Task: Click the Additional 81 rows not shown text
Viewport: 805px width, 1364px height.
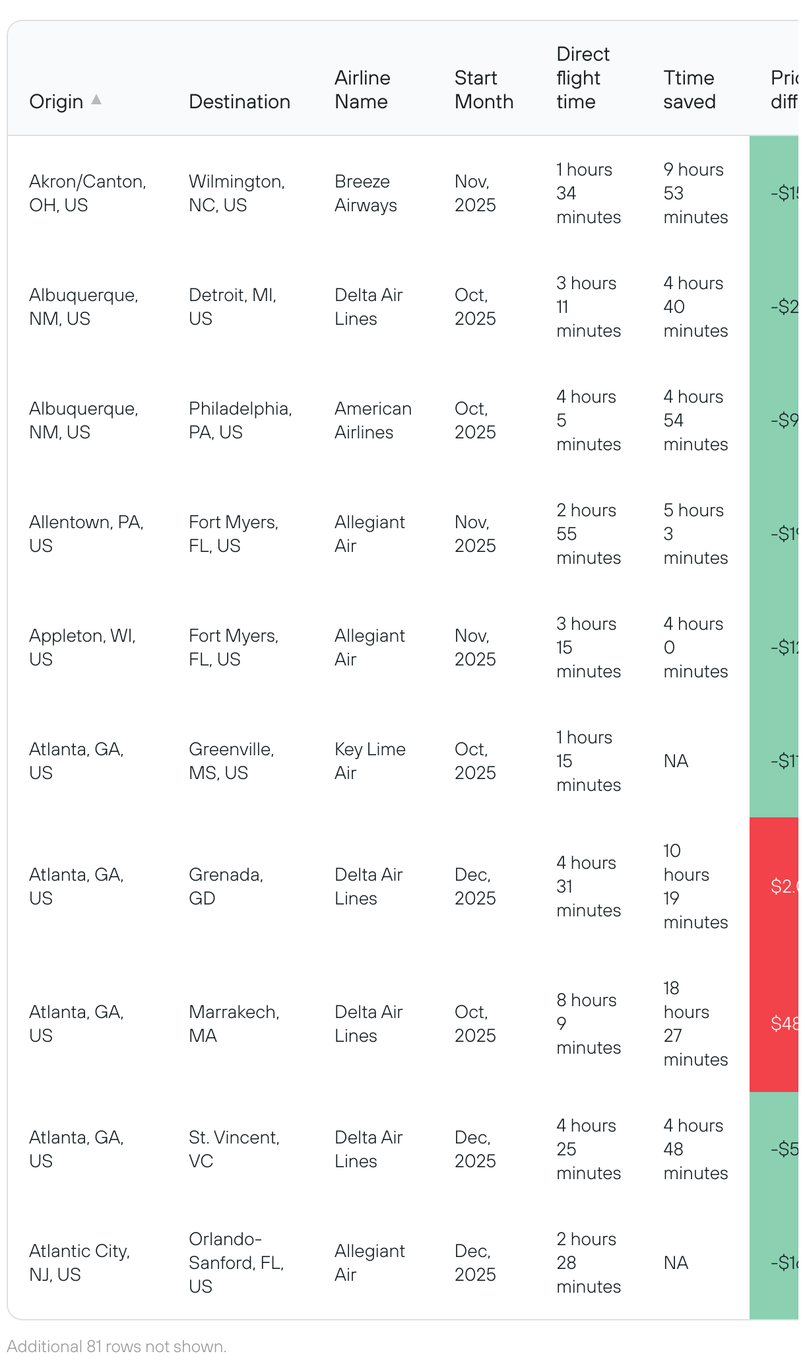Action: (117, 1346)
